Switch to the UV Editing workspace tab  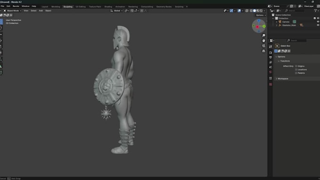(80, 7)
